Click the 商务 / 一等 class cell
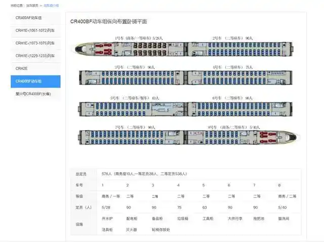Viewport: 324px width, 242px height. [x=110, y=196]
